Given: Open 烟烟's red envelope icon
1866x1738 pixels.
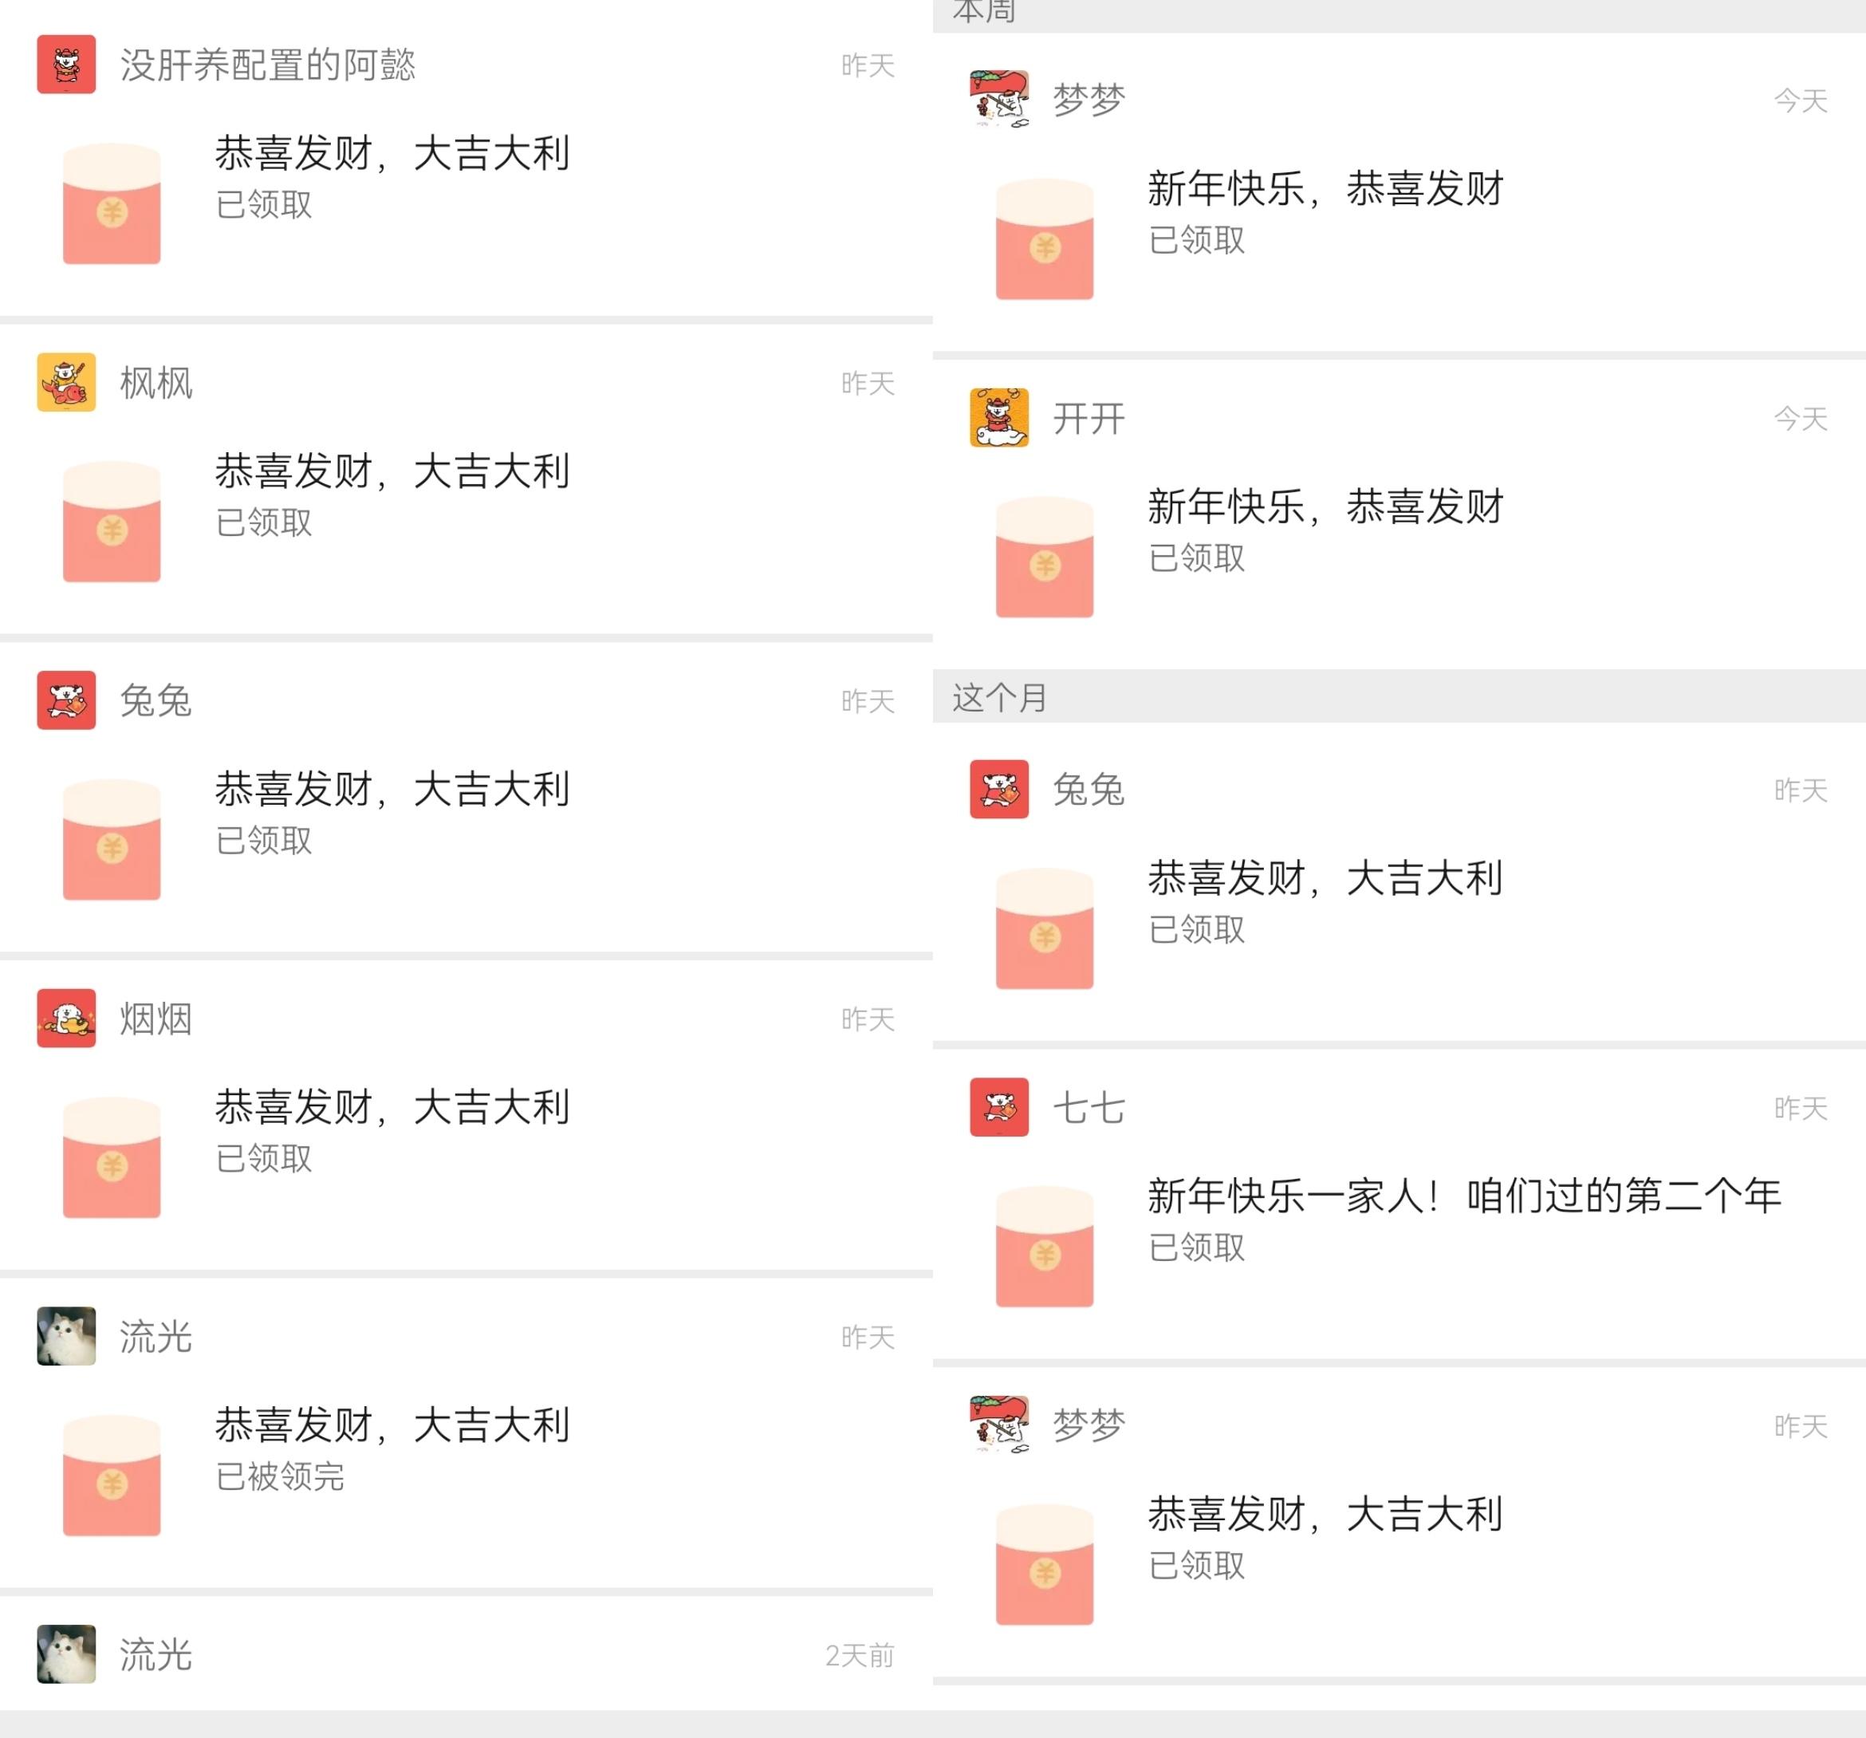Looking at the screenshot, I should (112, 1157).
